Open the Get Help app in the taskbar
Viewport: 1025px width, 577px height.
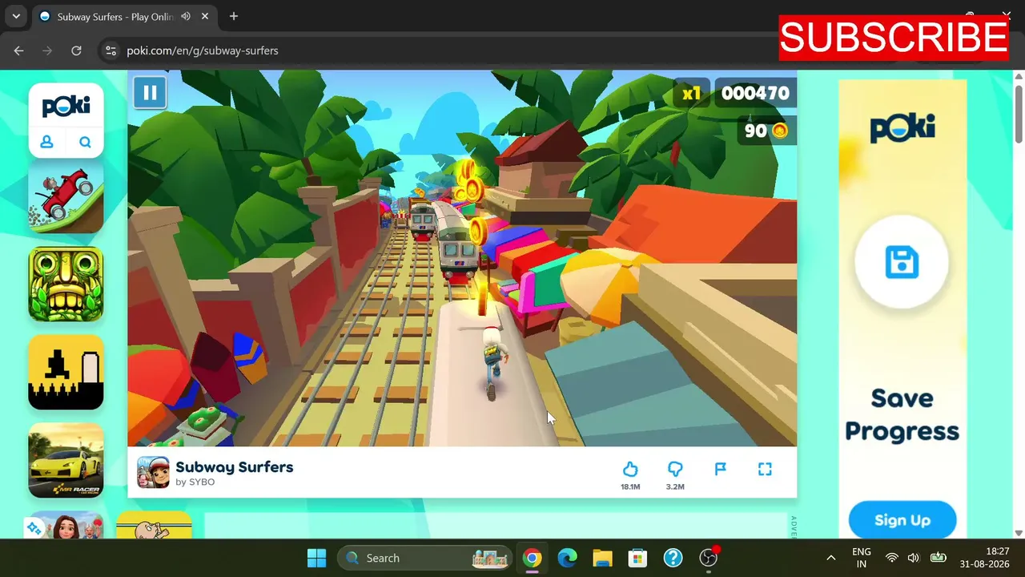(x=673, y=558)
